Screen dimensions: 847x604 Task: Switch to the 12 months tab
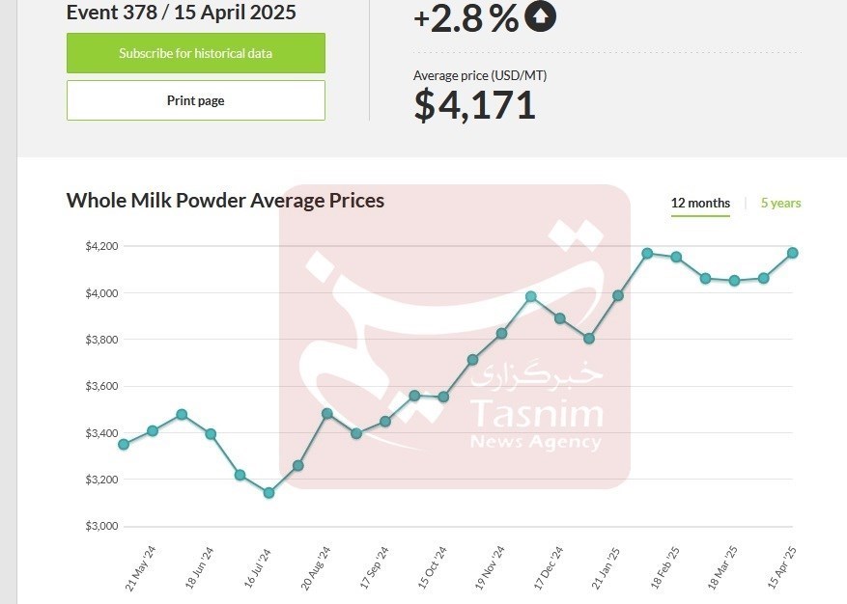click(x=700, y=203)
